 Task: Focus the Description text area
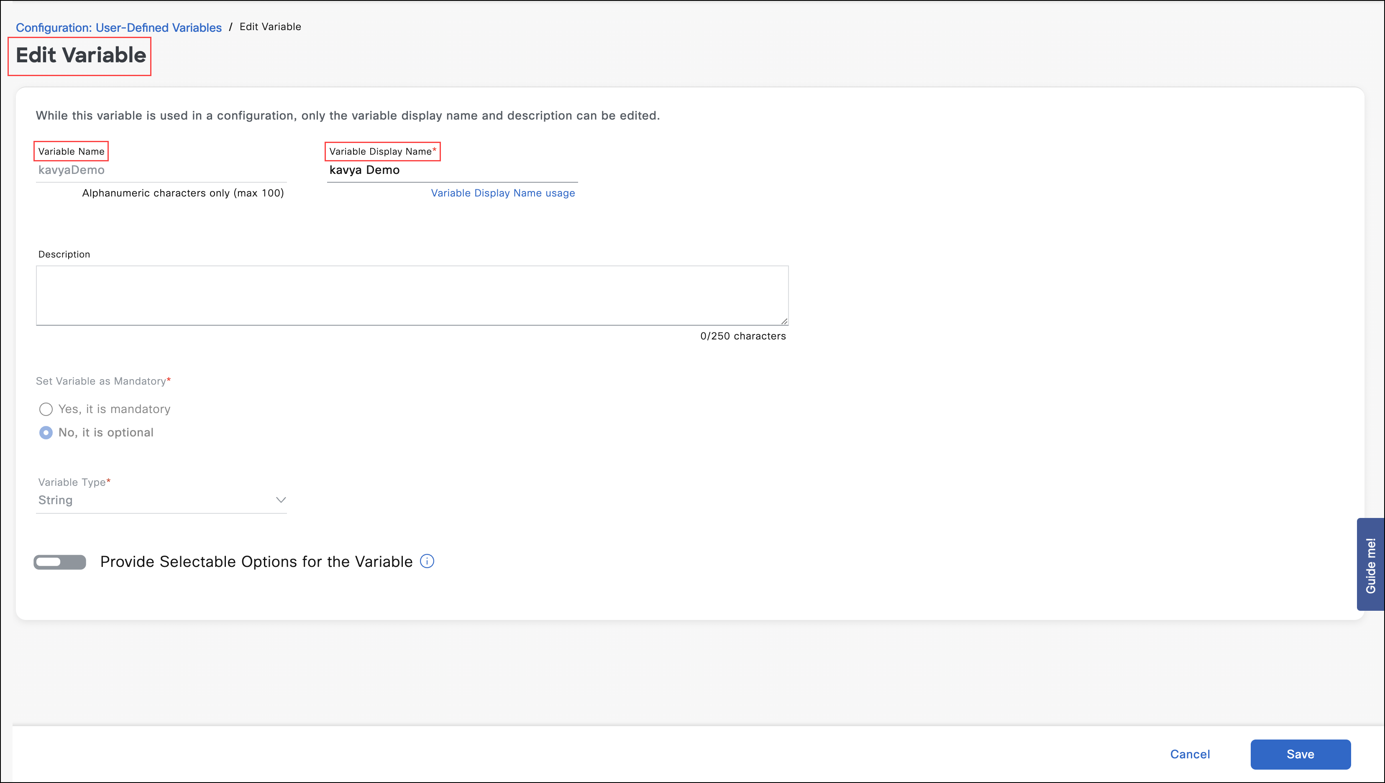412,295
